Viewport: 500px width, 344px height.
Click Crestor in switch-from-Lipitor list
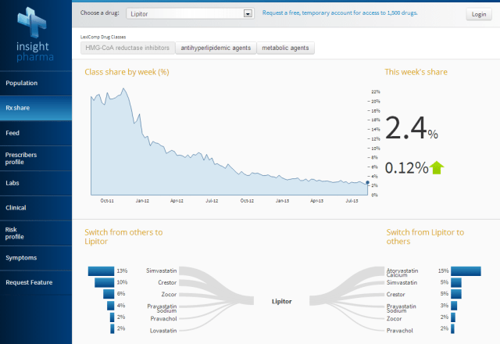396,294
